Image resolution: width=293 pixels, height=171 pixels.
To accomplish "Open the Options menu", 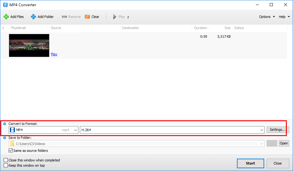I will pyautogui.click(x=267, y=17).
